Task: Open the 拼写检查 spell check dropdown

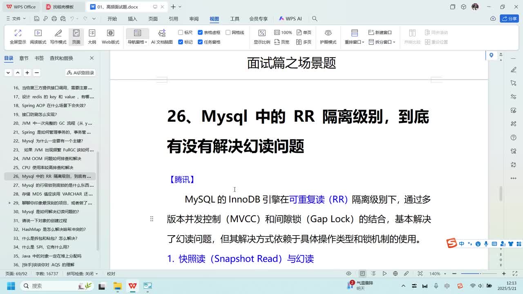Action: [x=83, y=274]
